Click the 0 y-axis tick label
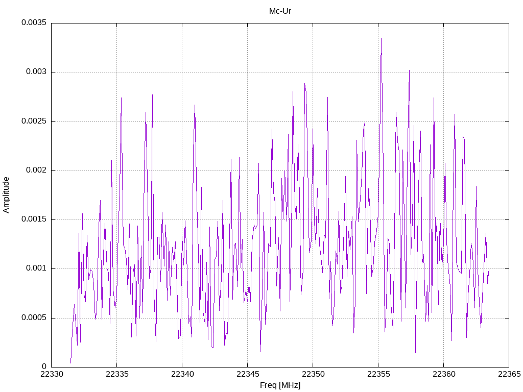The height and width of the screenshot is (392, 523). pyautogui.click(x=44, y=366)
